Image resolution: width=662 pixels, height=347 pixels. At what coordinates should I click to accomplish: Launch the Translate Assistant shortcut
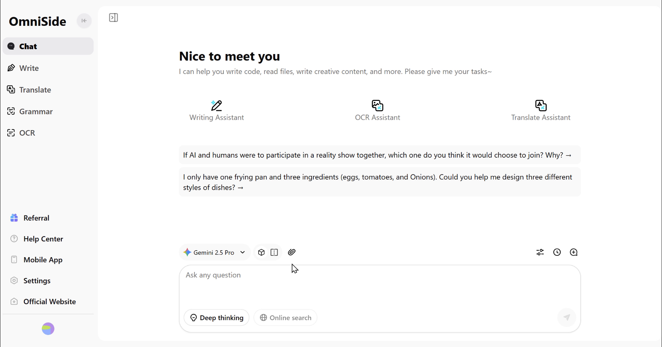click(x=540, y=111)
